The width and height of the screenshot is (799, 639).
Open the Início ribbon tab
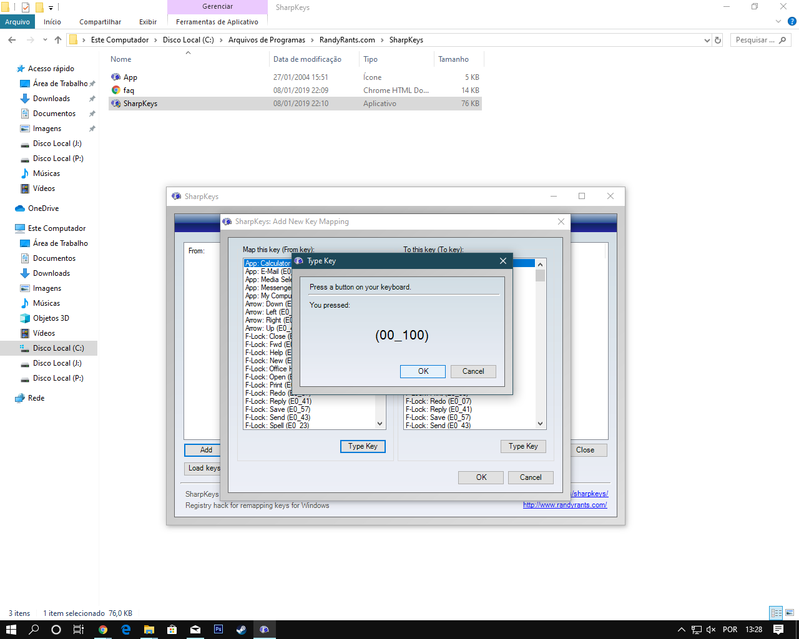52,22
